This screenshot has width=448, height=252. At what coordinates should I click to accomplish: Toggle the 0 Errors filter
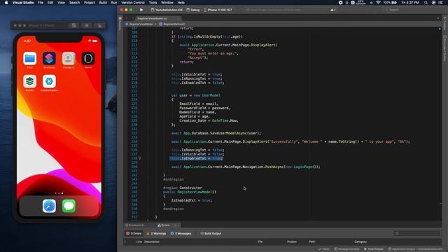tap(134, 233)
